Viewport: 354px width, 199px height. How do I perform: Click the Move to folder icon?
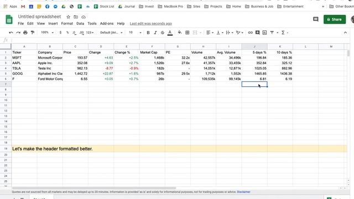point(76,17)
